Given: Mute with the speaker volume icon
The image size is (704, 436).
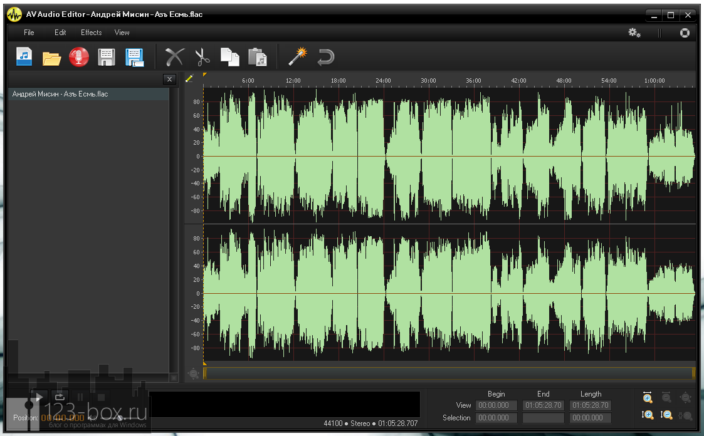Looking at the screenshot, I should pos(92,418).
